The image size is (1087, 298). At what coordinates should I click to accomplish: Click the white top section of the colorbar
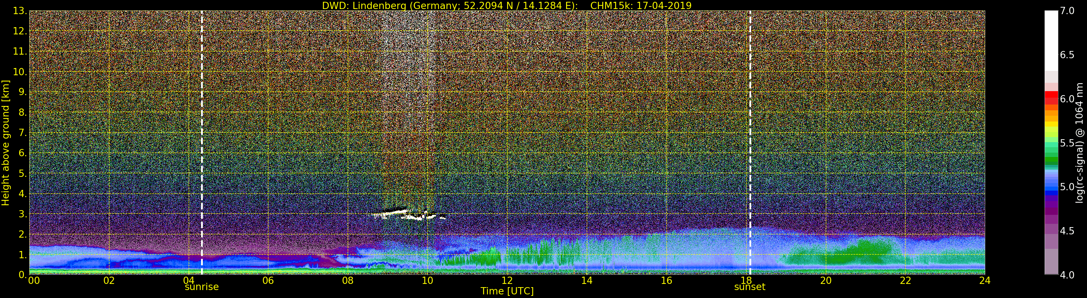pyautogui.click(x=1051, y=41)
